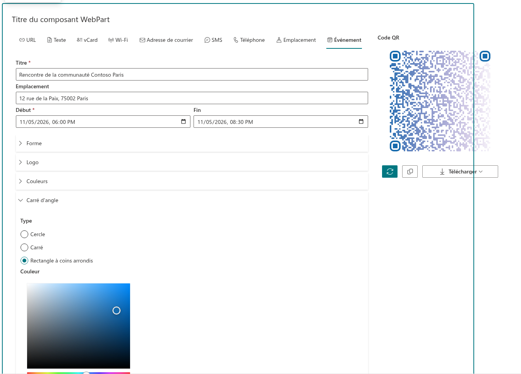
Task: Click the Titre du composant WebPart heading
Action: pyautogui.click(x=61, y=19)
